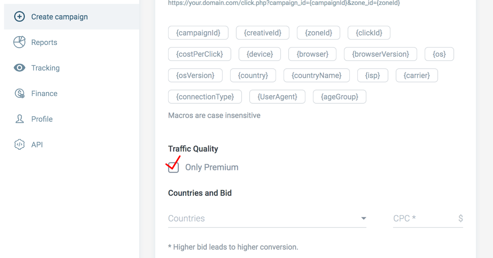Insert the {campaignId} macro
The height and width of the screenshot is (258, 493).
tap(198, 33)
